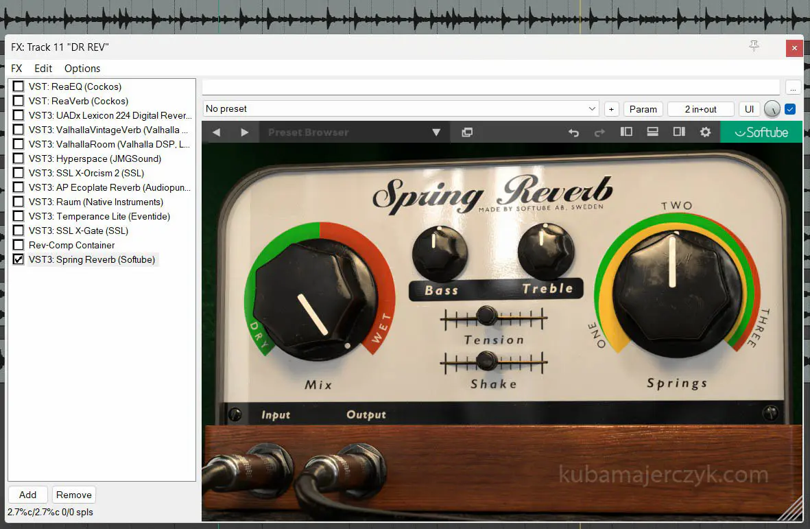810x529 pixels.
Task: Toggle the plugin bypass checkbox next to UI
Action: pyautogui.click(x=790, y=109)
